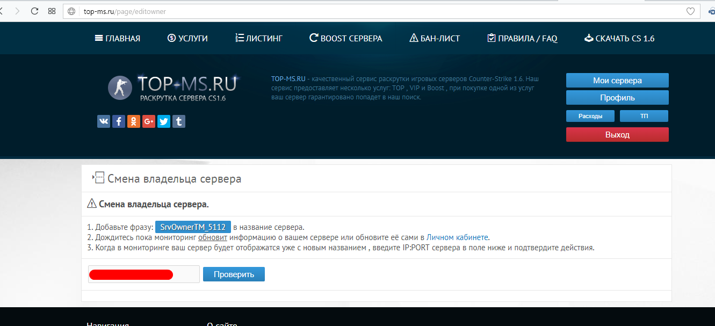Open Tumblr social icon
Screen dimensions: 715x326
tap(179, 121)
